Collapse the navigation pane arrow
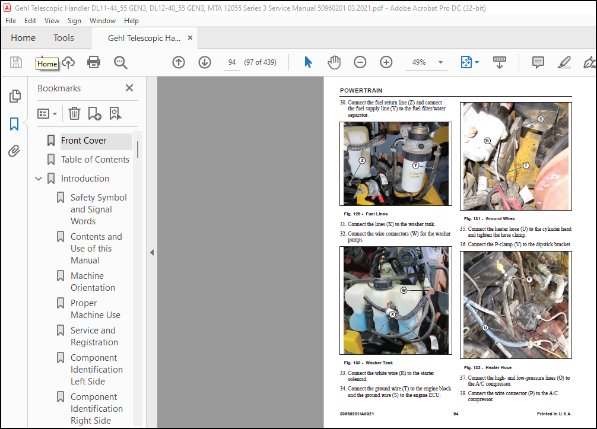 pyautogui.click(x=152, y=252)
